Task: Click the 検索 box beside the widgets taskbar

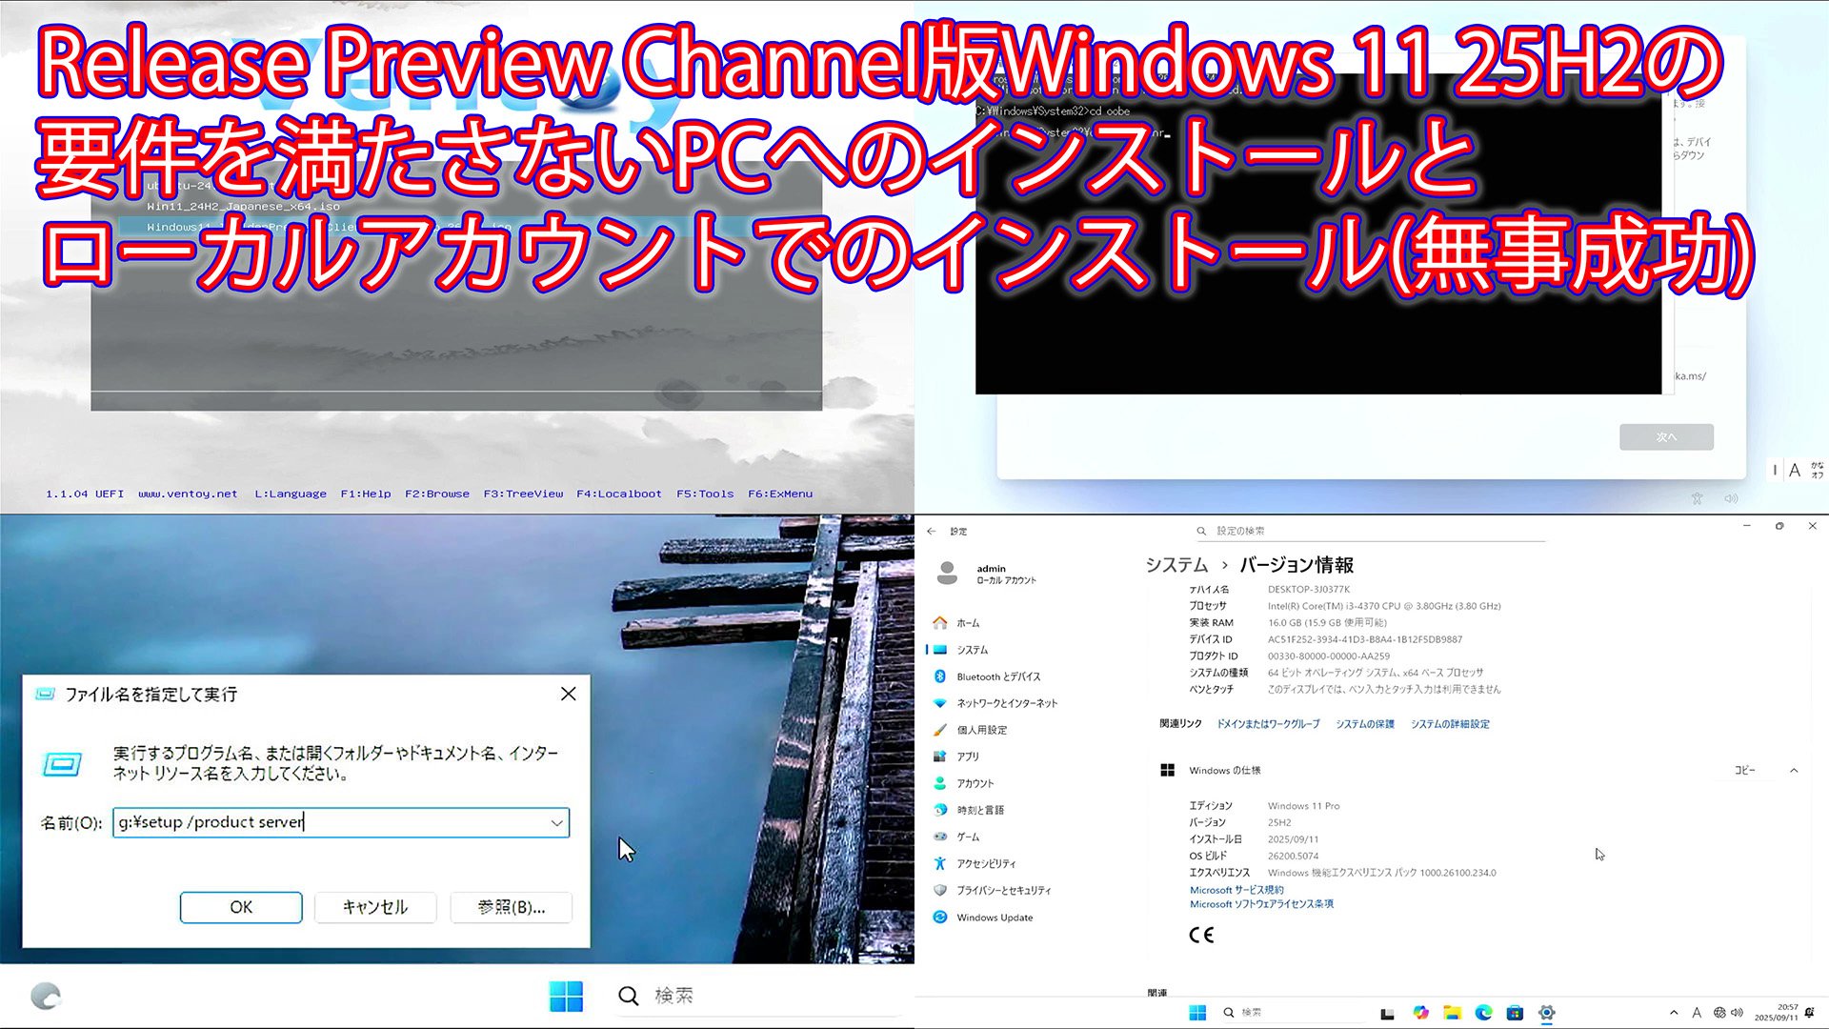Action: [x=757, y=997]
